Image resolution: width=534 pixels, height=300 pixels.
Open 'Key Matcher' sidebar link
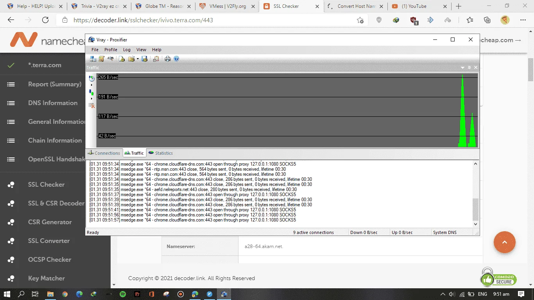pos(46,278)
